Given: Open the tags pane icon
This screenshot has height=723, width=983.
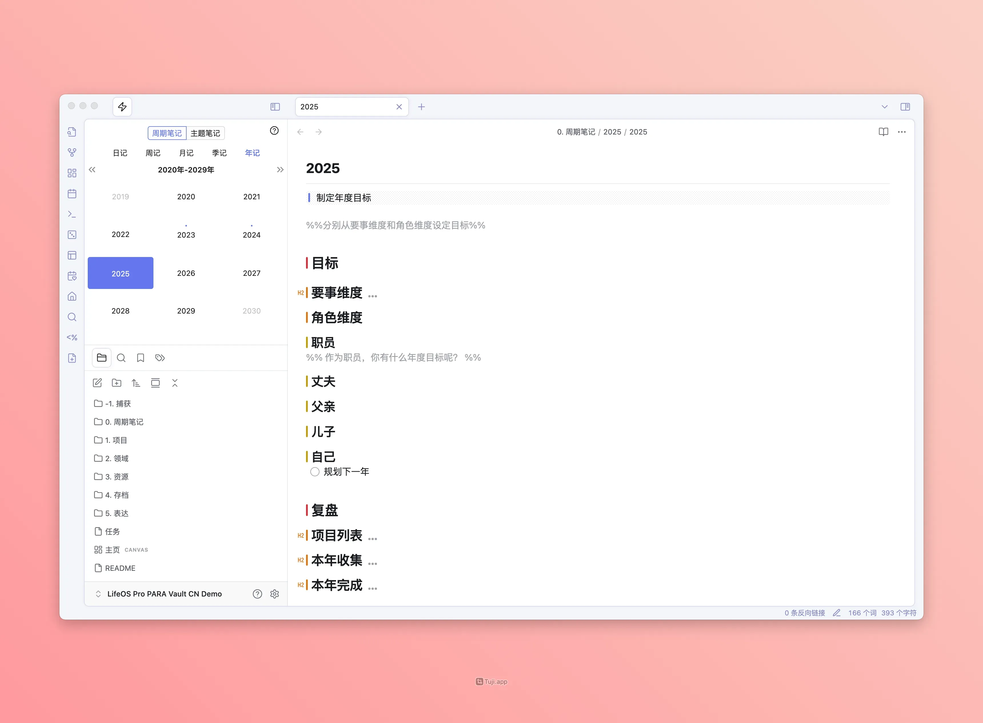Looking at the screenshot, I should click(x=160, y=358).
